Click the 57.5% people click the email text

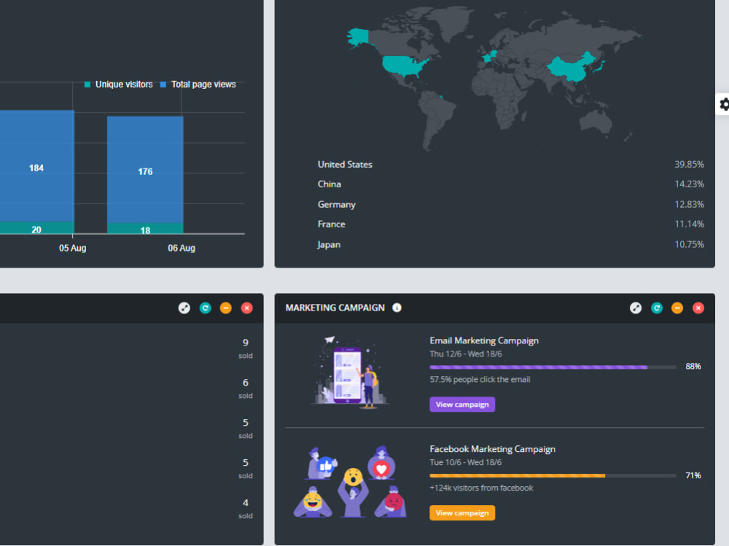480,380
